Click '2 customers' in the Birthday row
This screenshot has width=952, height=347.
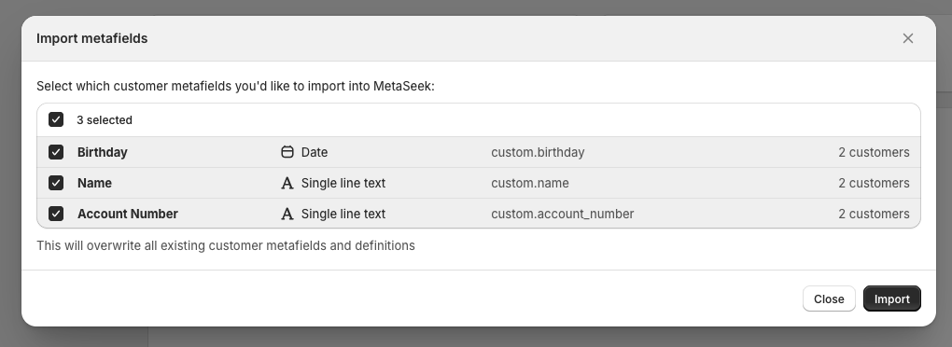tap(874, 152)
